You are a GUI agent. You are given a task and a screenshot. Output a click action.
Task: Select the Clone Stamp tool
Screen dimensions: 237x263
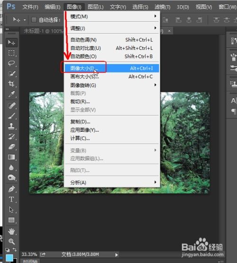click(x=11, y=126)
